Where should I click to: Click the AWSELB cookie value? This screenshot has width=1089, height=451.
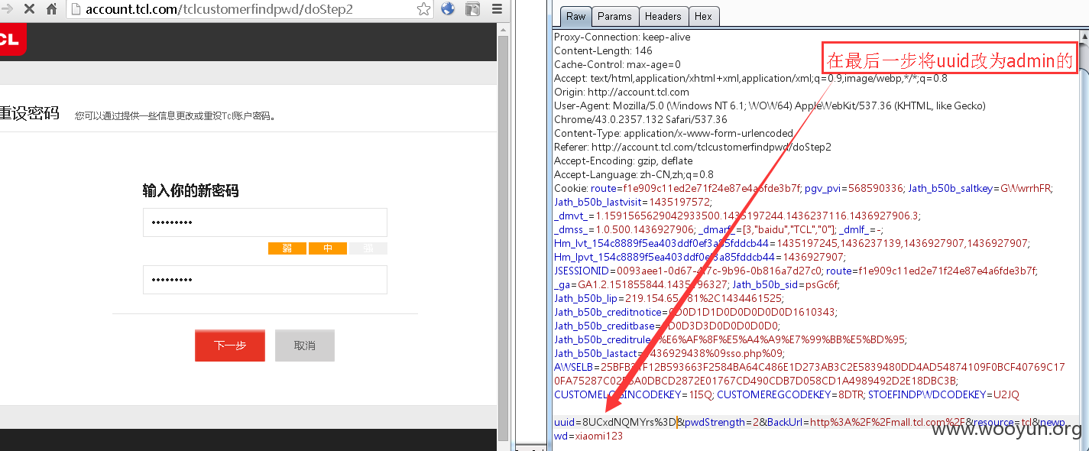point(809,374)
